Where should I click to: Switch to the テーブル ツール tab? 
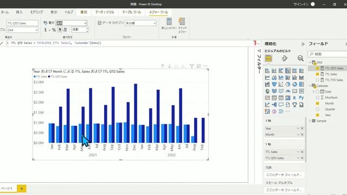131,12
